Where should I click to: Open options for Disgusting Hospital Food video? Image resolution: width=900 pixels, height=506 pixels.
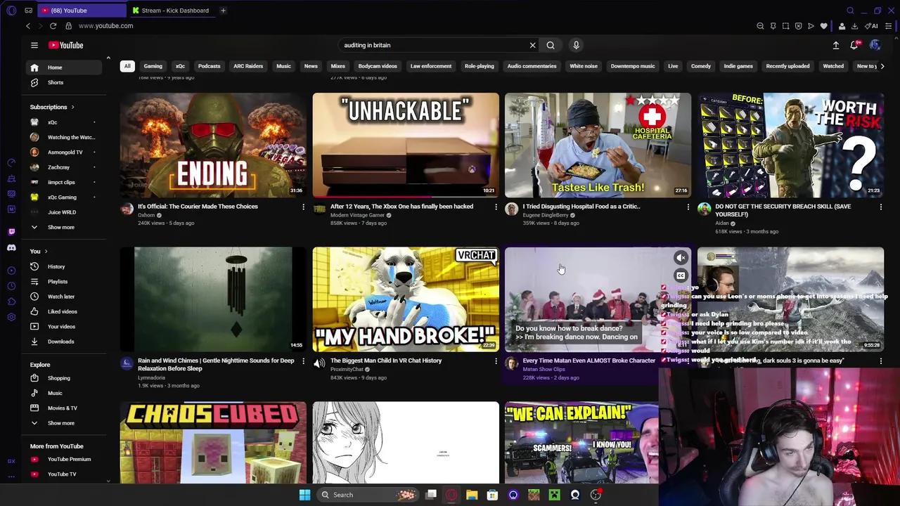coord(688,207)
